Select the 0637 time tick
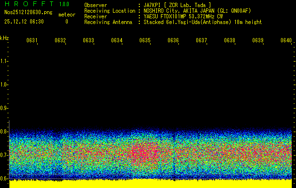296x188 pixels. (x=201, y=40)
